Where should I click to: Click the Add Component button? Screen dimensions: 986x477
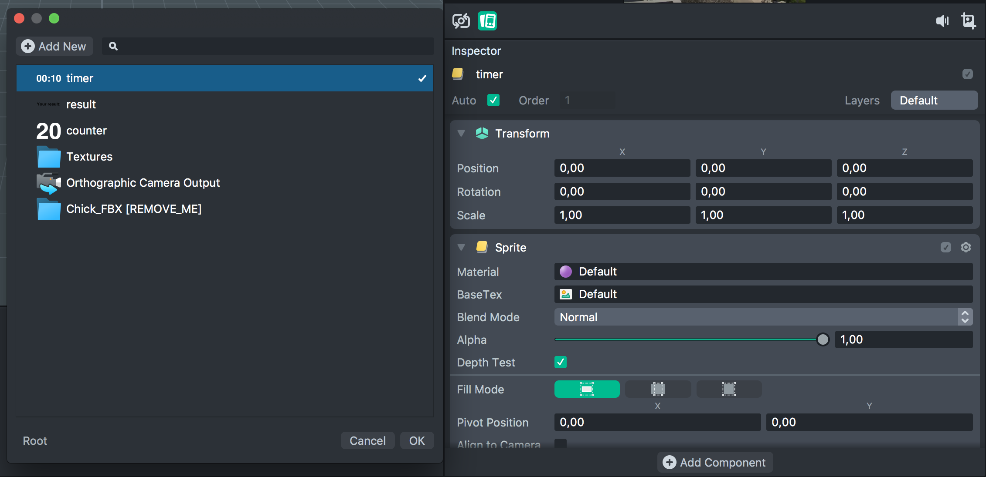(715, 462)
